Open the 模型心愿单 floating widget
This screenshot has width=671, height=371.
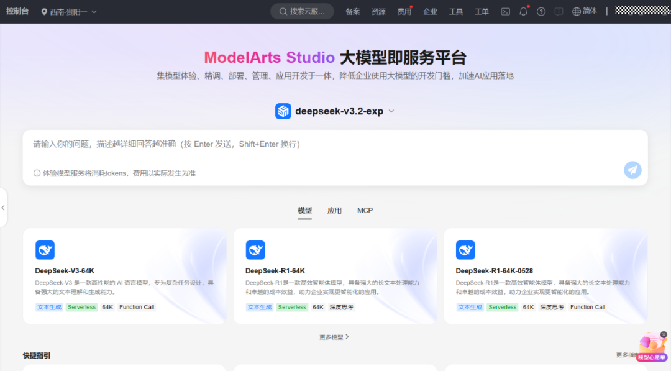[651, 349]
